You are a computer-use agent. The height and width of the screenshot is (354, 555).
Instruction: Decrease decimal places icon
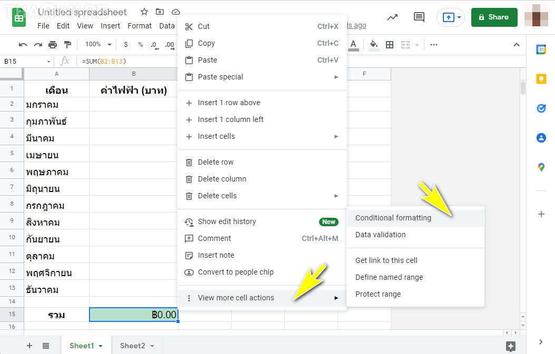[155, 45]
